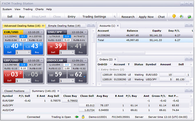Screen dimensions: 195x121
Task: Maximize the Summary panel
Action: pyautogui.click(x=187, y=90)
